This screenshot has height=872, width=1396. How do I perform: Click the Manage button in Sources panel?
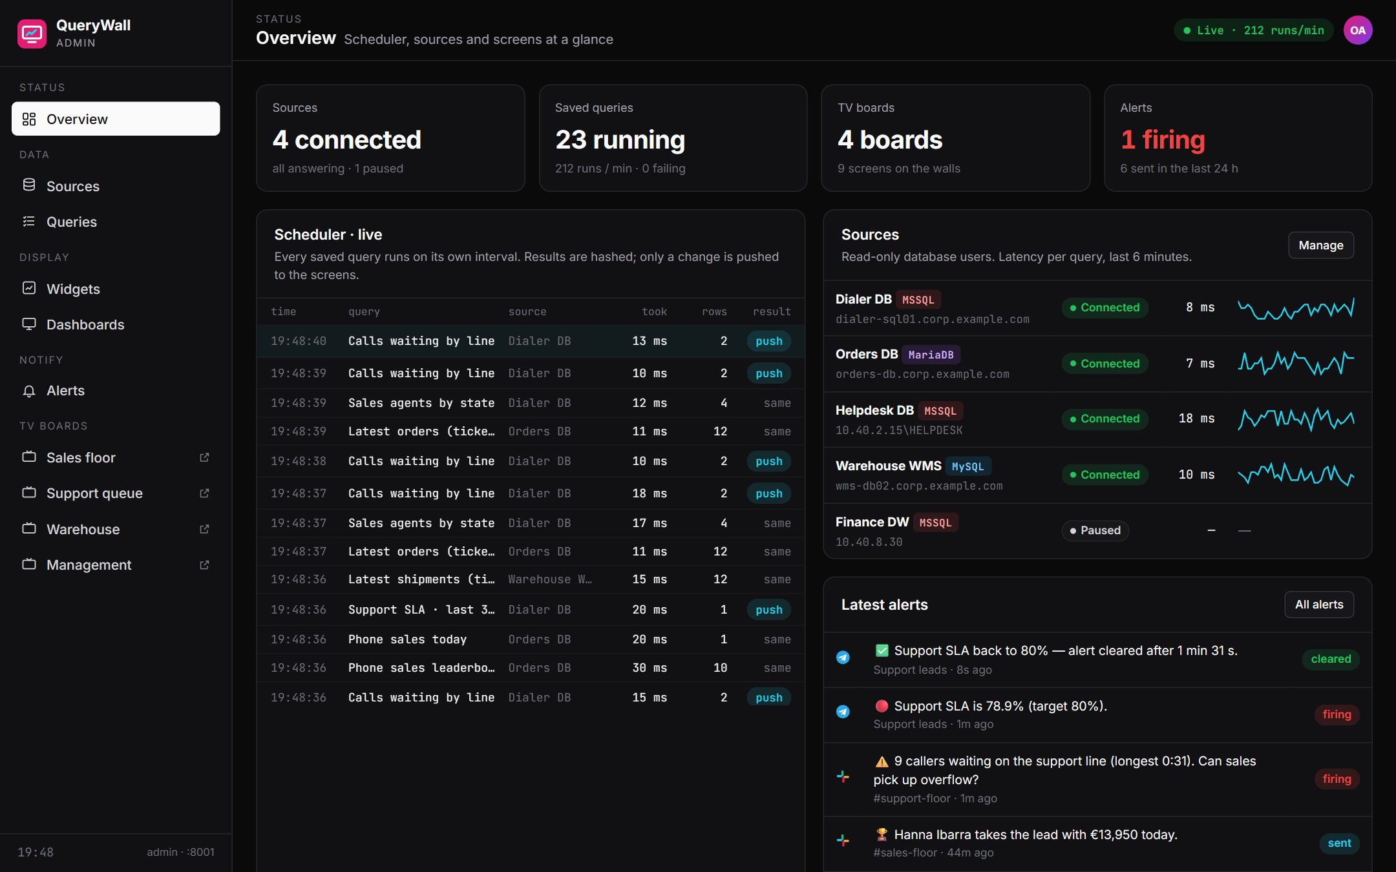(x=1321, y=245)
